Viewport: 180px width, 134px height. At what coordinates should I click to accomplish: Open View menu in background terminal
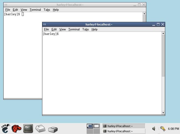[x=24, y=10]
